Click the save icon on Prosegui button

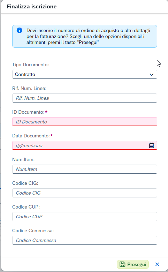coord(122,264)
